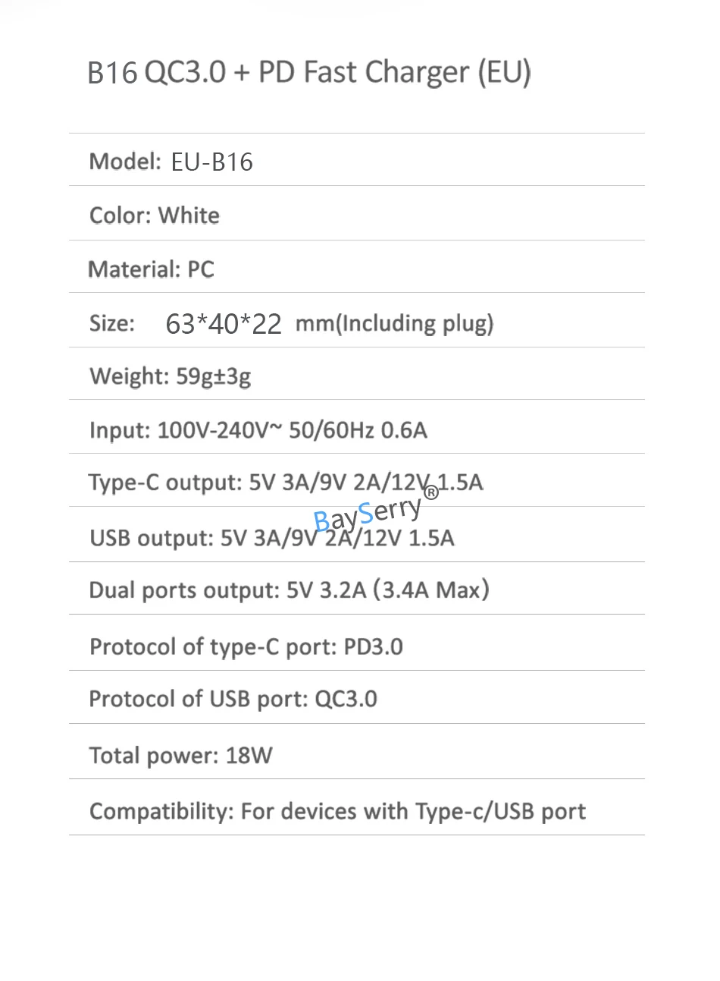The image size is (720, 981).
Task: Click the Size: label
Action: 112,324
